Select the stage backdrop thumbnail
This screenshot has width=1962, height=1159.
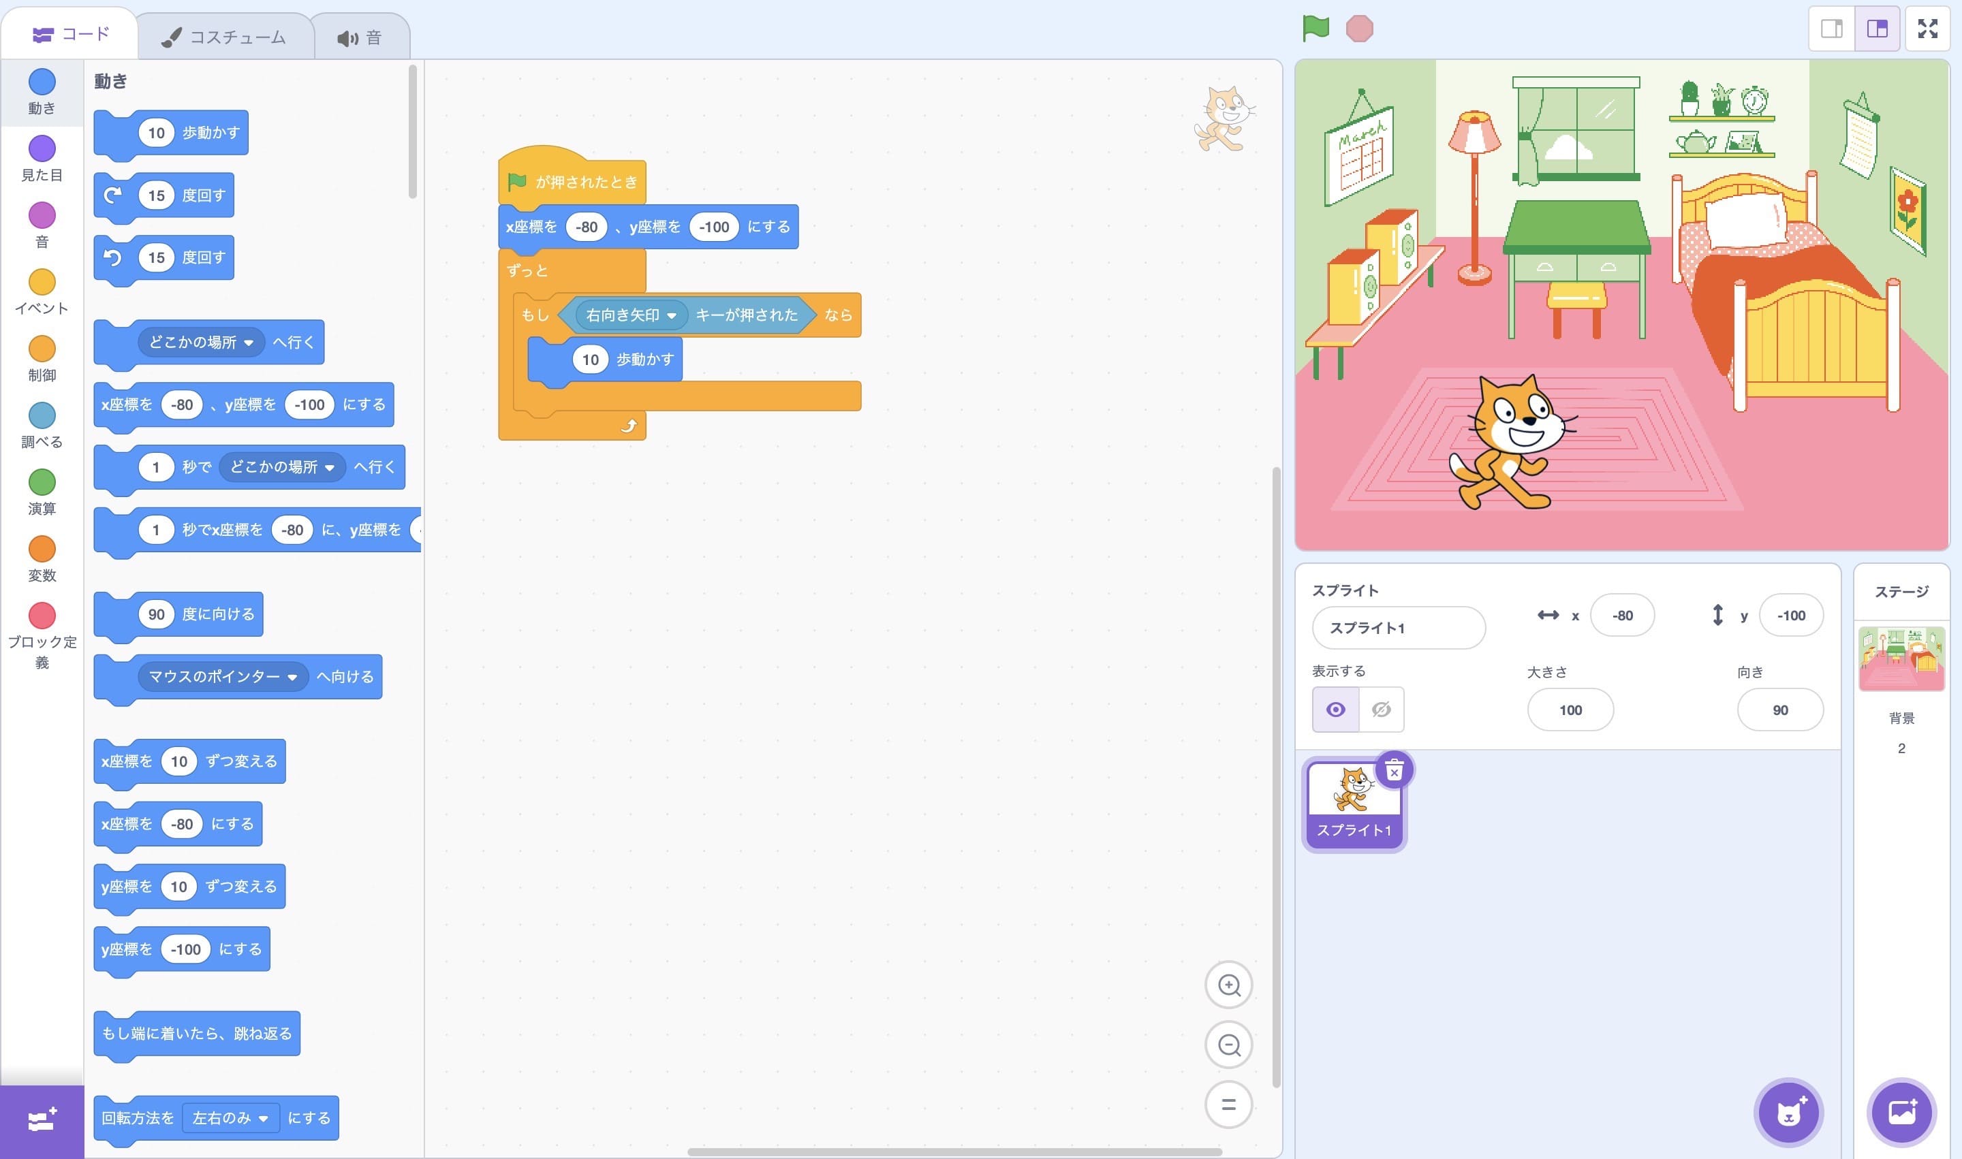[1901, 658]
